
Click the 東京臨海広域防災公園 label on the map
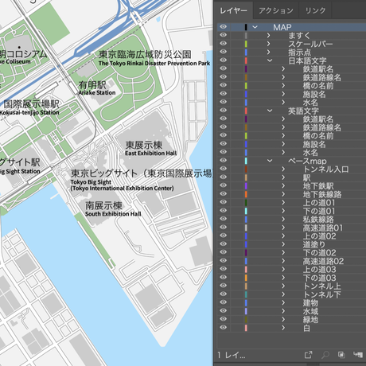pyautogui.click(x=145, y=54)
